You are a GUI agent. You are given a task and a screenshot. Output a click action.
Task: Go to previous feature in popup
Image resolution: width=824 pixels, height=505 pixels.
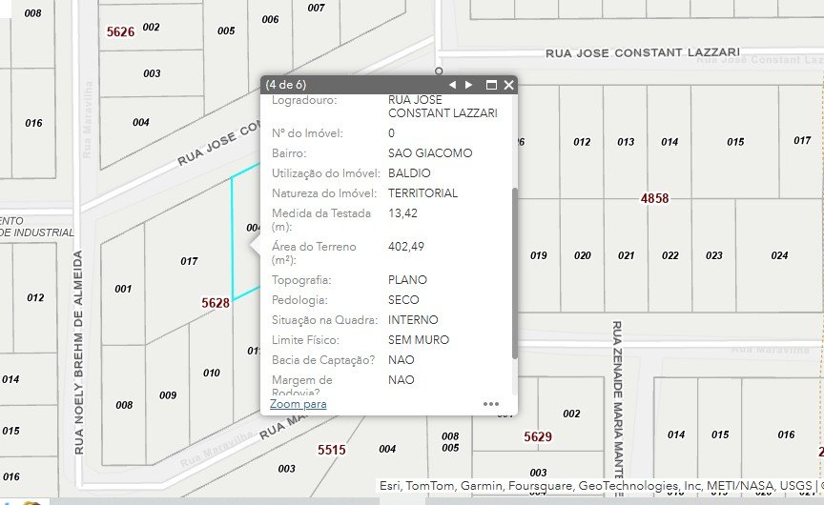click(453, 85)
